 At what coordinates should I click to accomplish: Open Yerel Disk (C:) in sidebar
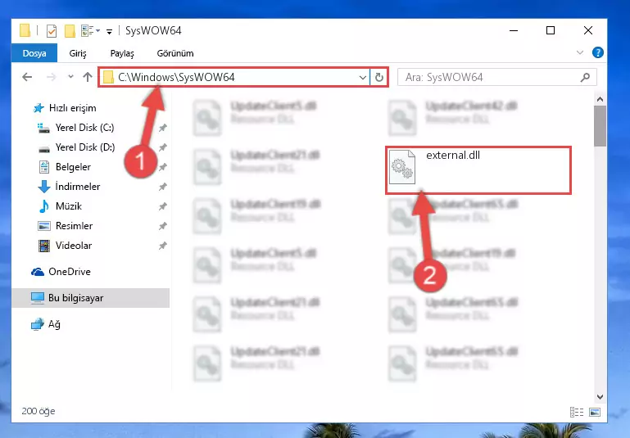point(84,128)
